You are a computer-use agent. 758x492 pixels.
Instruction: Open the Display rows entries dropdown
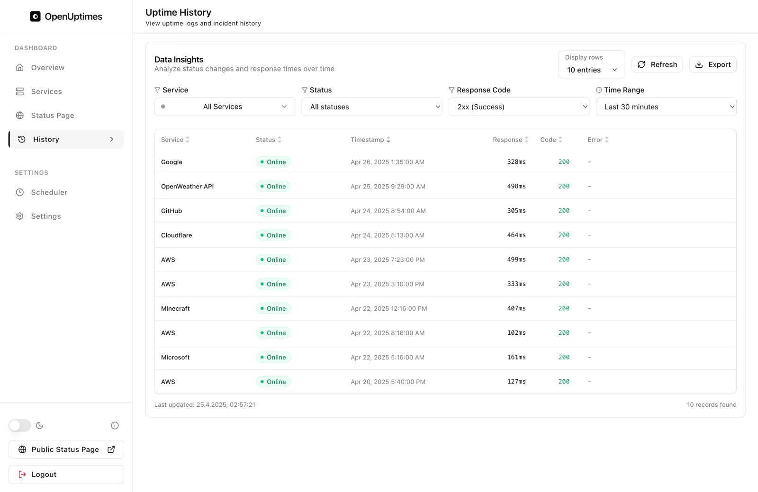point(592,70)
